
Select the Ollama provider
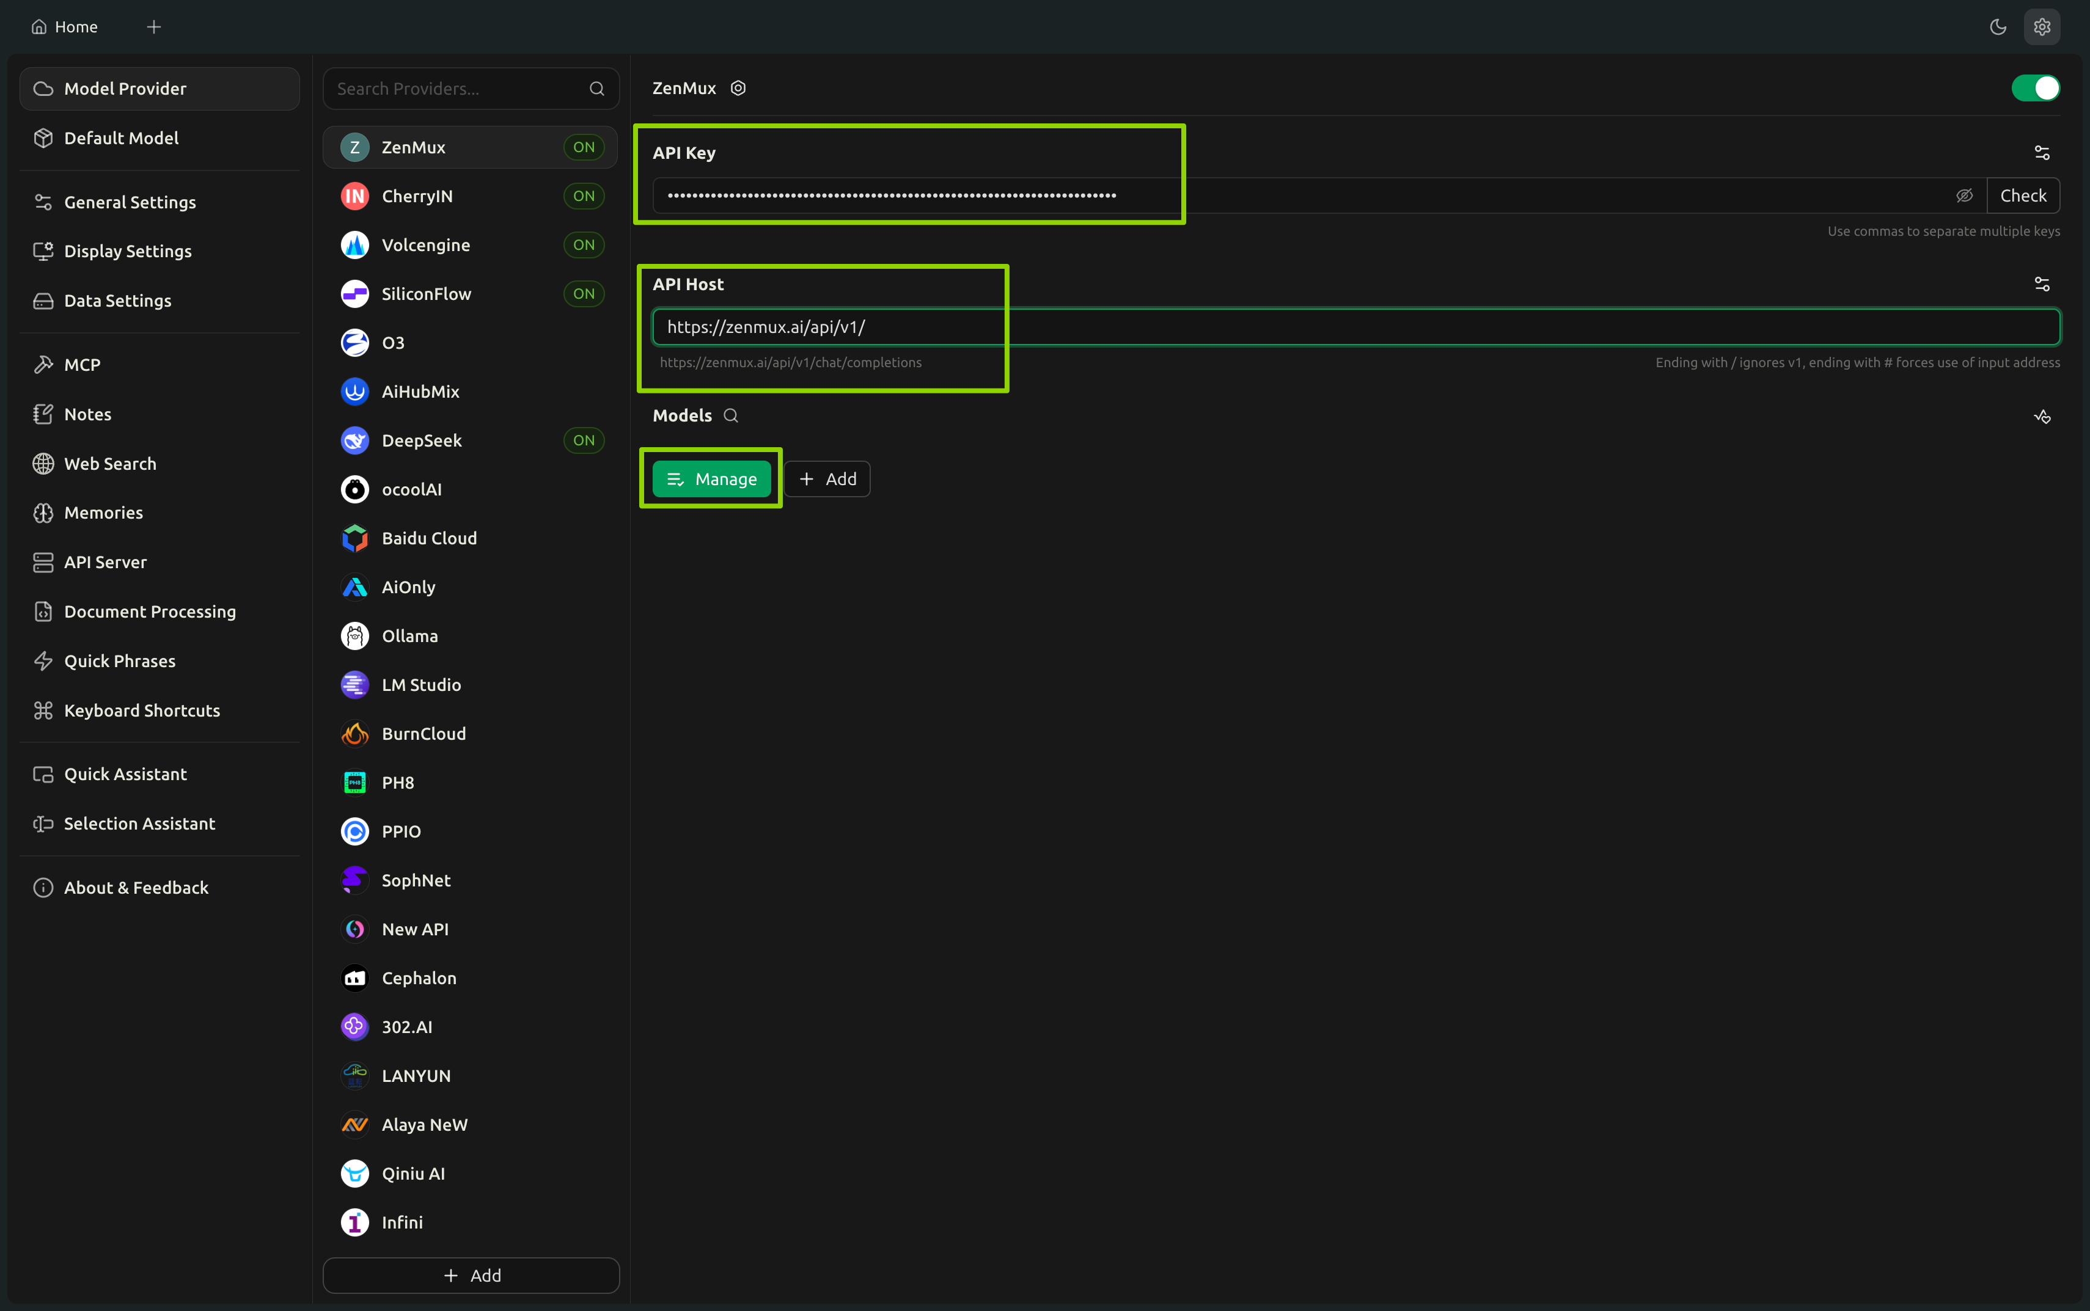point(470,635)
